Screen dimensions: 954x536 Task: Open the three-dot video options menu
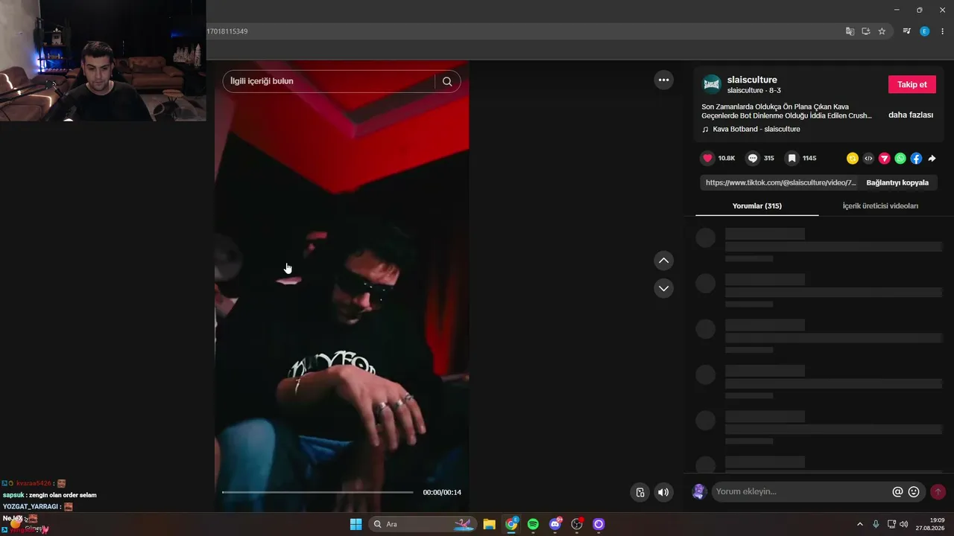663,80
